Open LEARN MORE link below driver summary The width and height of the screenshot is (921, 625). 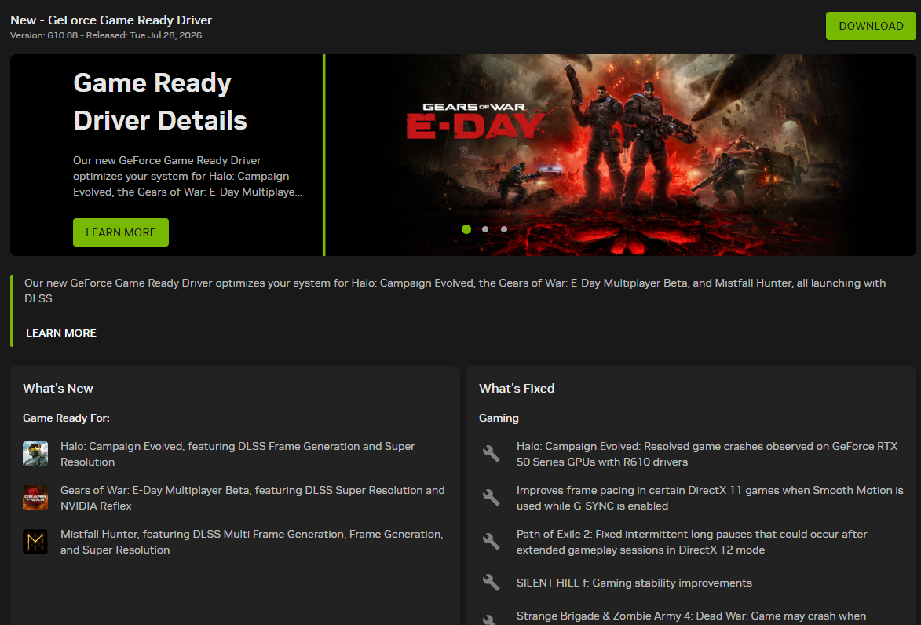pos(61,333)
